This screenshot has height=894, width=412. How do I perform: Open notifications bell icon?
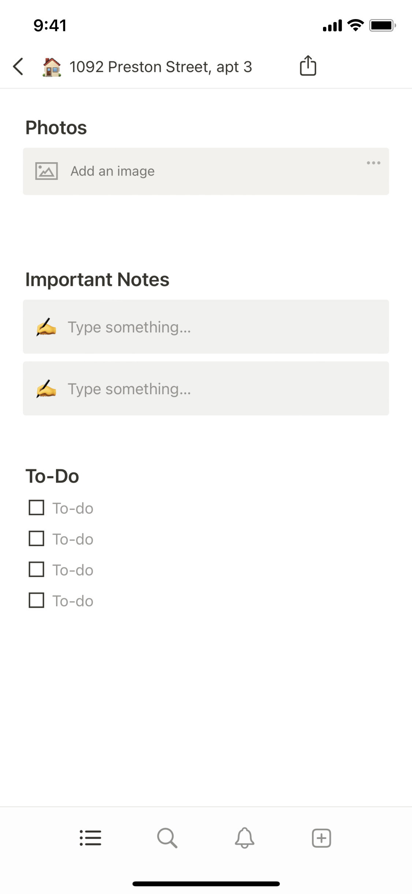(x=245, y=838)
